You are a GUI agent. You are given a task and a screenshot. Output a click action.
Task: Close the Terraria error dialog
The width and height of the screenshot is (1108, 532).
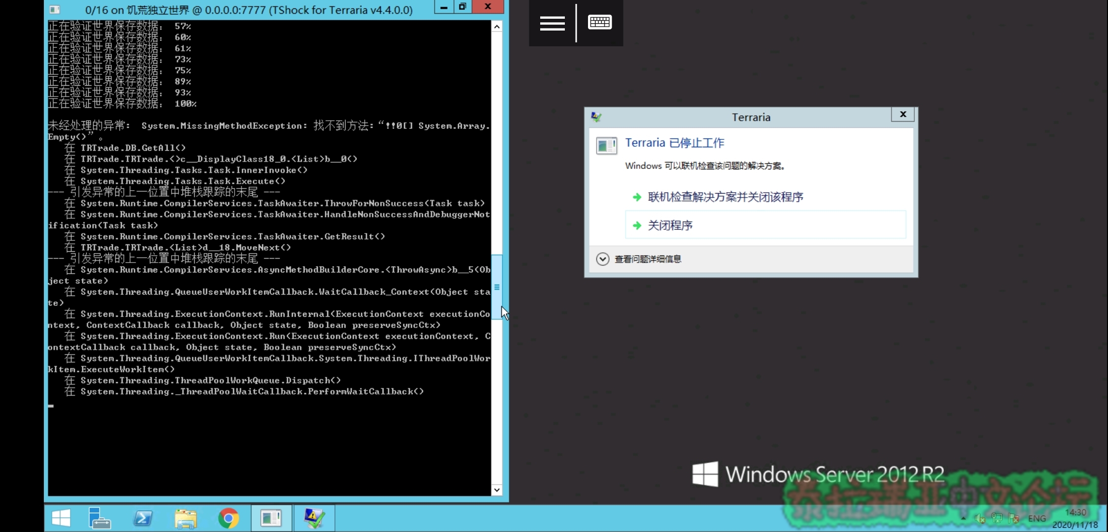pos(902,114)
